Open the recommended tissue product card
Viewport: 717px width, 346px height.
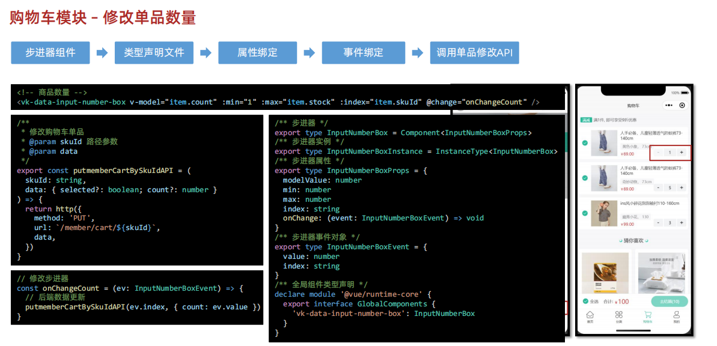tap(662, 273)
